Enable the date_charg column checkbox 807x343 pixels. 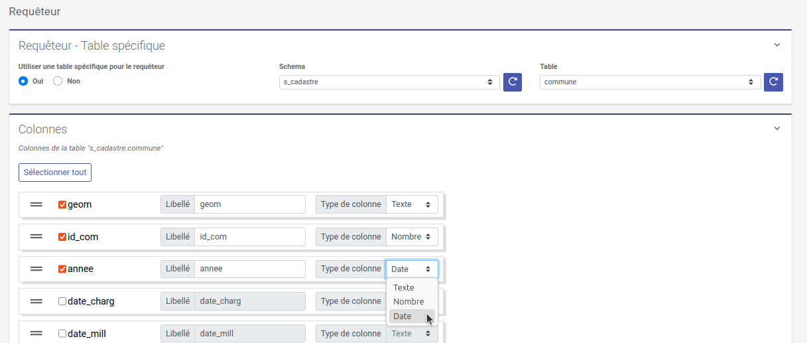[x=62, y=301]
